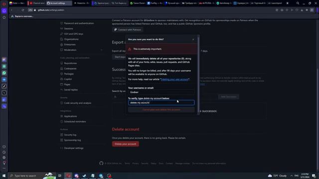The width and height of the screenshot is (319, 179).
Task: Open Codespaces settings page
Action: (x=70, y=69)
